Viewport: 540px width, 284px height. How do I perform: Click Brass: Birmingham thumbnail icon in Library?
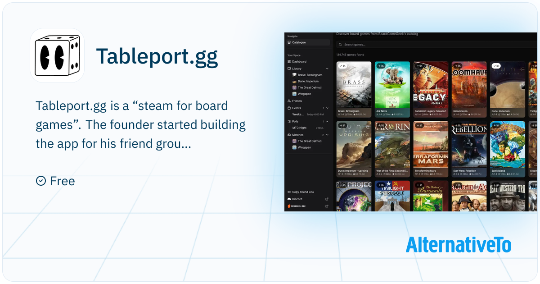[294, 75]
